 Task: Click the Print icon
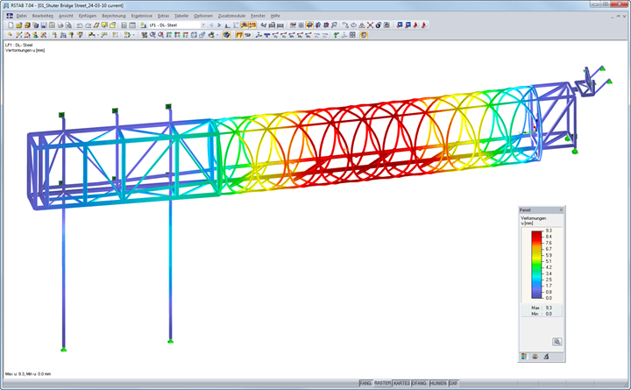pyautogui.click(x=60, y=25)
